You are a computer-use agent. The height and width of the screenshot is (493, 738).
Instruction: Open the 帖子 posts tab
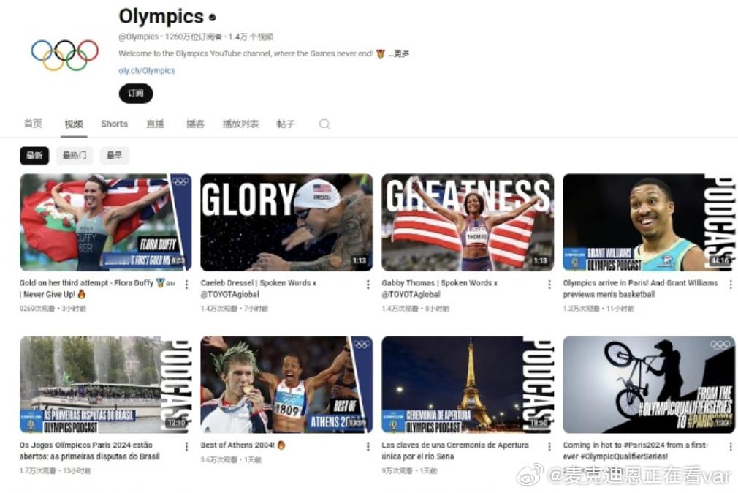(285, 124)
